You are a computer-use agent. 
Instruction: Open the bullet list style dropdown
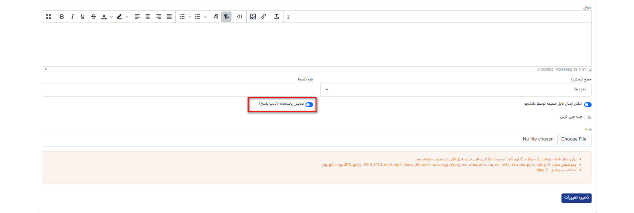coord(190,17)
